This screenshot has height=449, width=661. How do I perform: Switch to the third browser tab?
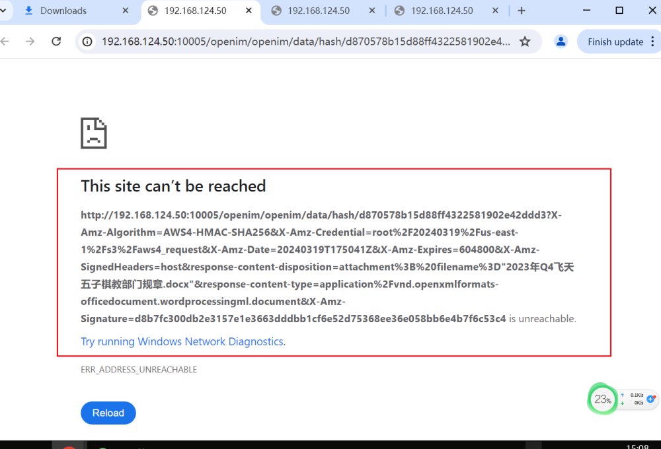pyautogui.click(x=319, y=11)
